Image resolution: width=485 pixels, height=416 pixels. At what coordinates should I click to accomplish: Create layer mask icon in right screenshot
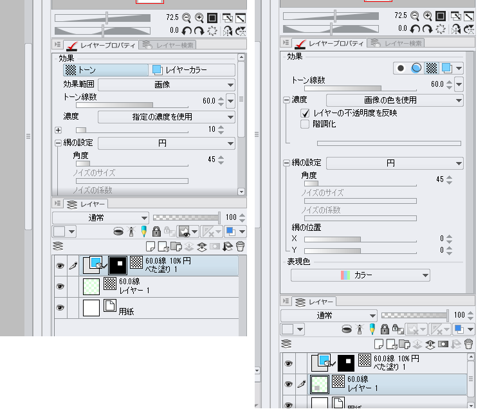pyautogui.click(x=443, y=344)
